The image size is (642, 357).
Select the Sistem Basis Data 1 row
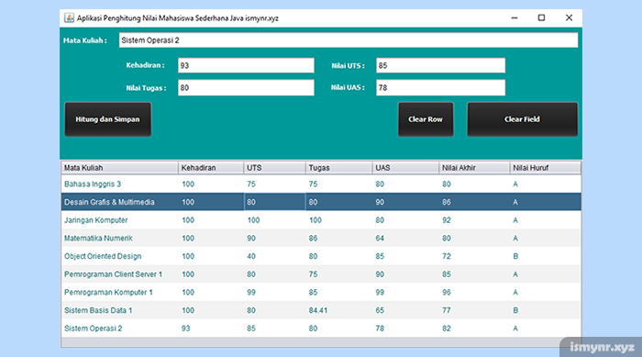click(x=321, y=310)
